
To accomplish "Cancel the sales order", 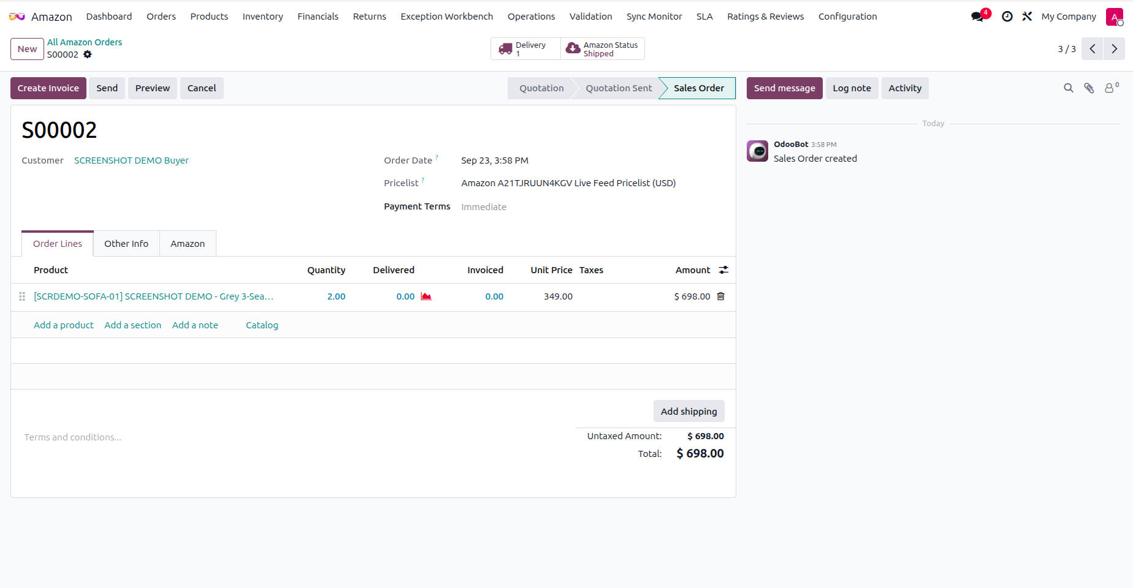I will point(202,88).
